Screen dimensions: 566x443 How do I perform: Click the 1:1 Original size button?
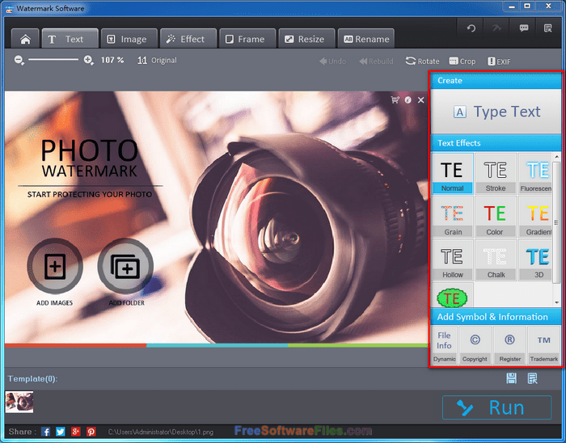tap(157, 61)
